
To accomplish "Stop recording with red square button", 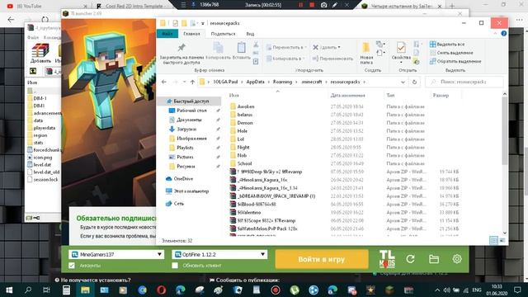I will tap(312, 5).
